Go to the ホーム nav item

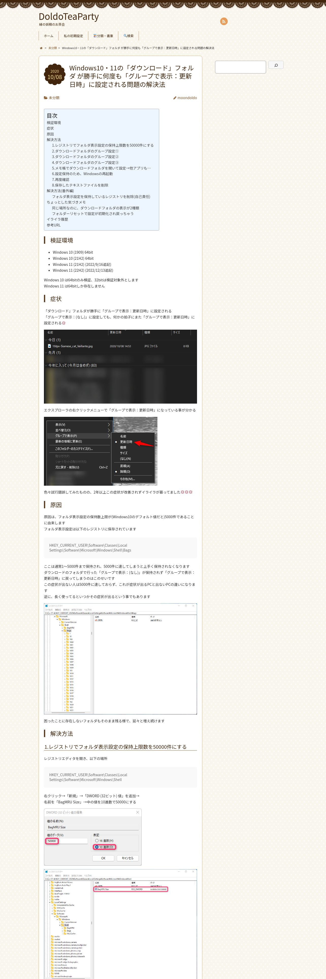[x=48, y=36]
